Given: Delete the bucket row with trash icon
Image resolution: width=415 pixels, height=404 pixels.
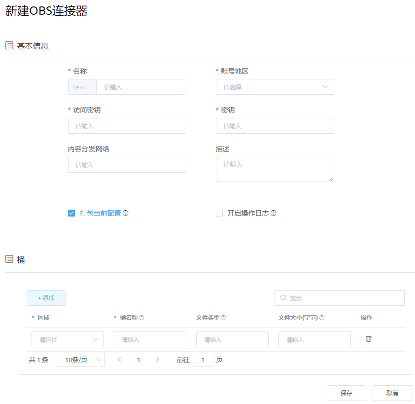Looking at the screenshot, I should (x=368, y=339).
